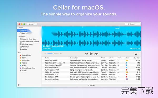Select Footsteps on Concrete 03

click(91, 63)
